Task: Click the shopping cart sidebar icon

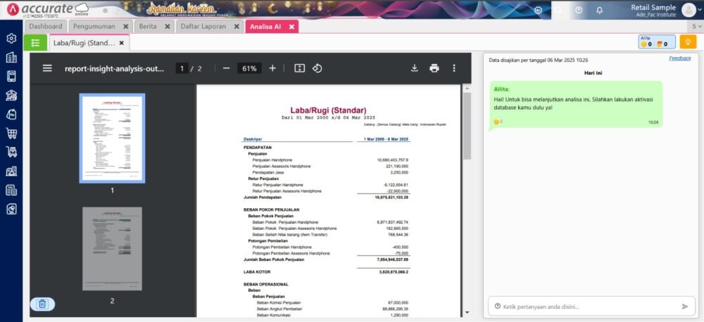Action: [x=11, y=133]
